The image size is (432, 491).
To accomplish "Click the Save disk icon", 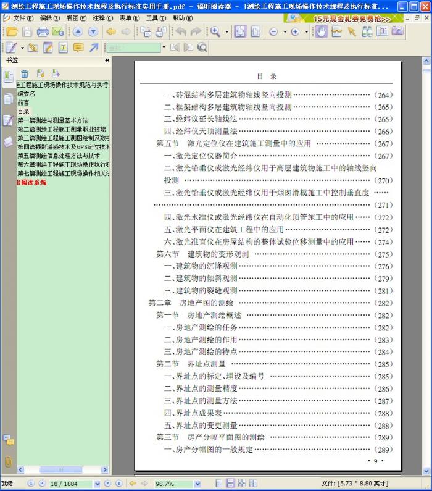I will click(27, 31).
